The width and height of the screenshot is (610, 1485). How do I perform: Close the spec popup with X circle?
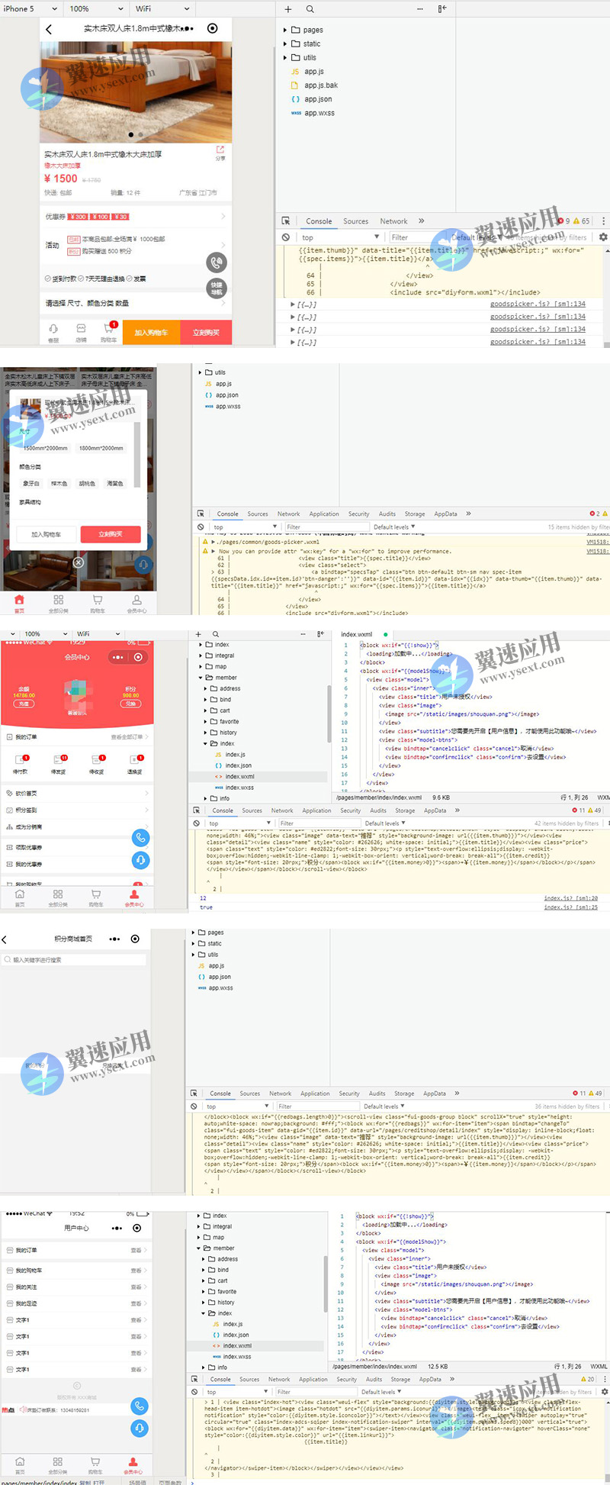click(x=78, y=562)
